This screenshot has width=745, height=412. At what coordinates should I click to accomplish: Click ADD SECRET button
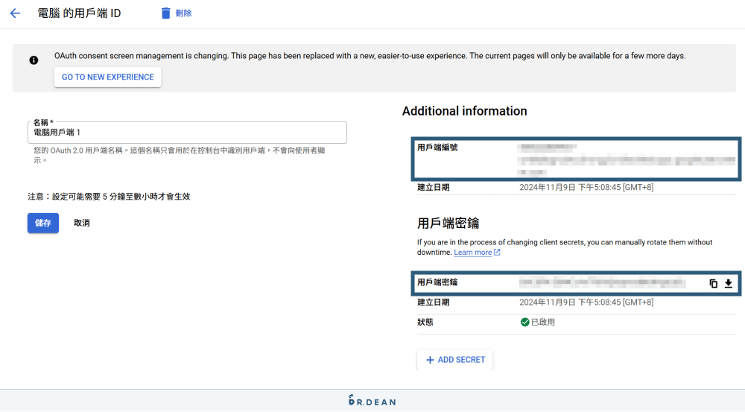tap(455, 360)
